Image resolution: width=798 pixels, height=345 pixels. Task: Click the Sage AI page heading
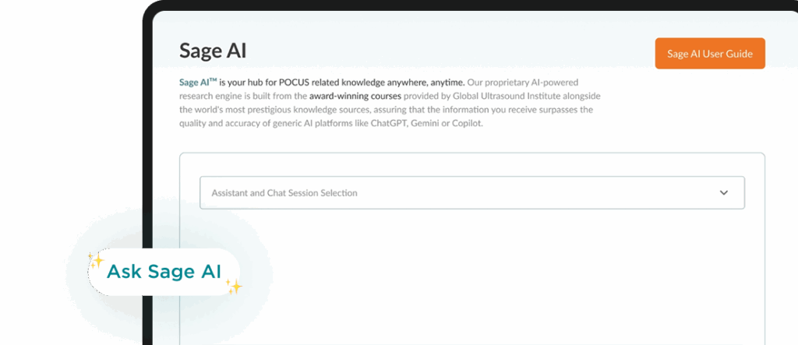tap(213, 51)
